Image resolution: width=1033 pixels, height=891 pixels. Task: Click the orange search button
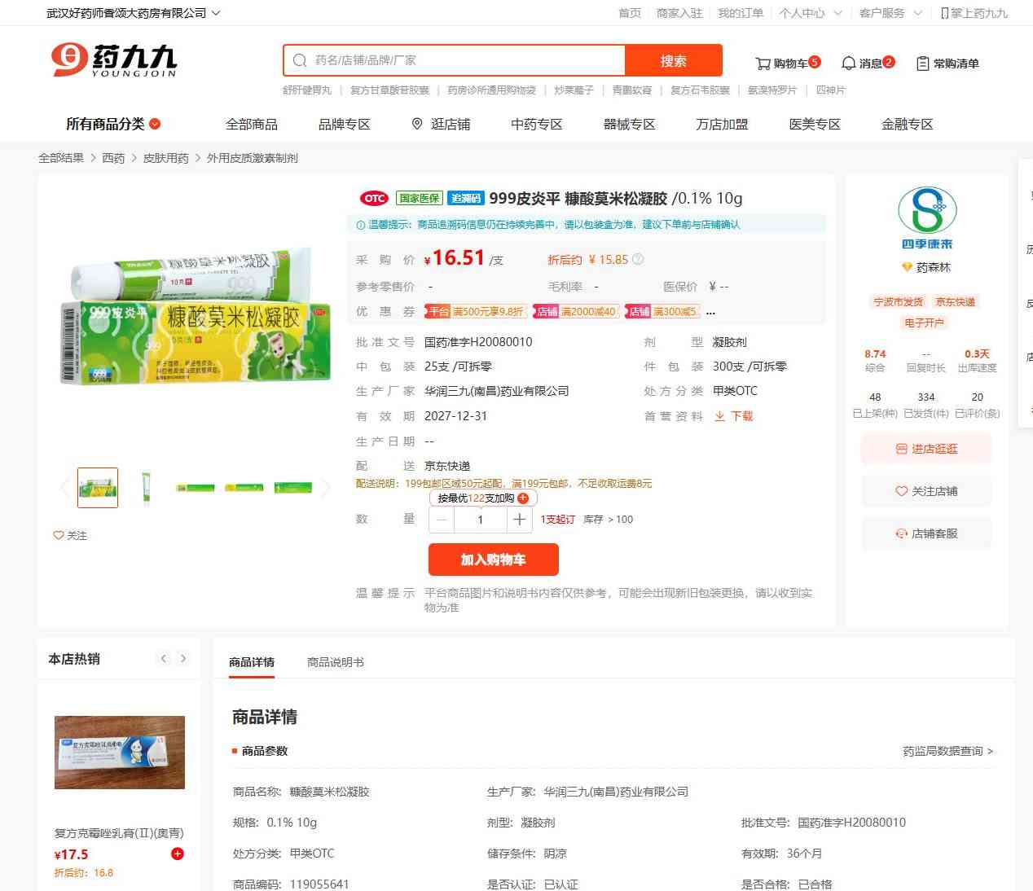673,60
